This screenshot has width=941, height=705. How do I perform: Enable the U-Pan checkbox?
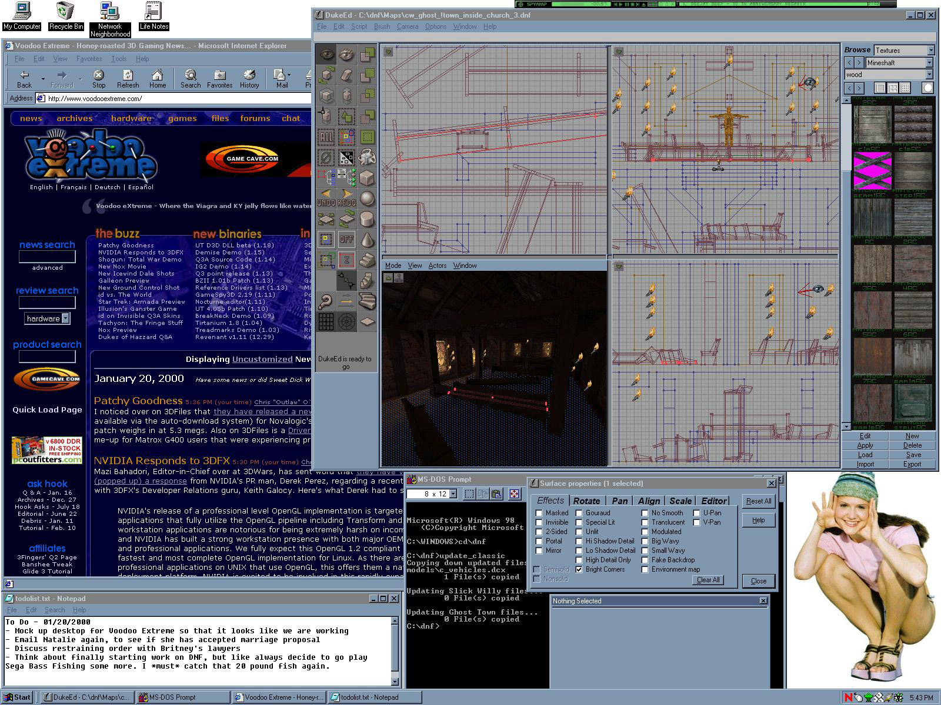[x=697, y=513]
